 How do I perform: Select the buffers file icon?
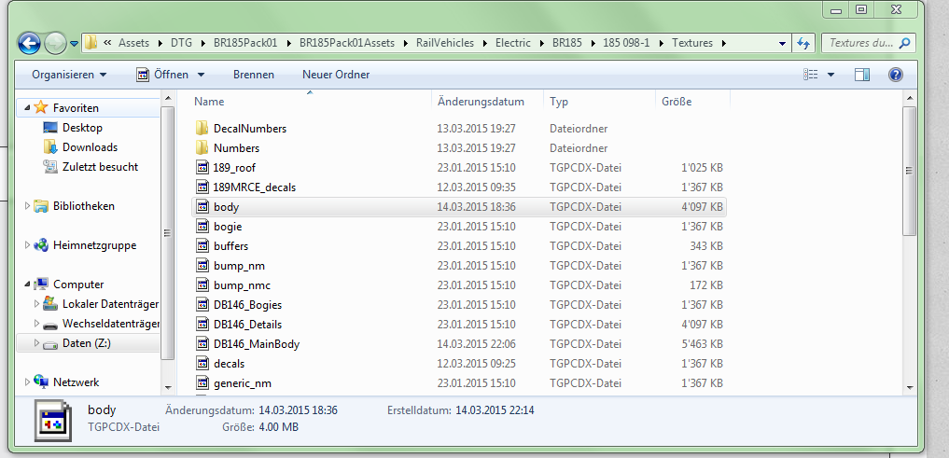point(202,245)
